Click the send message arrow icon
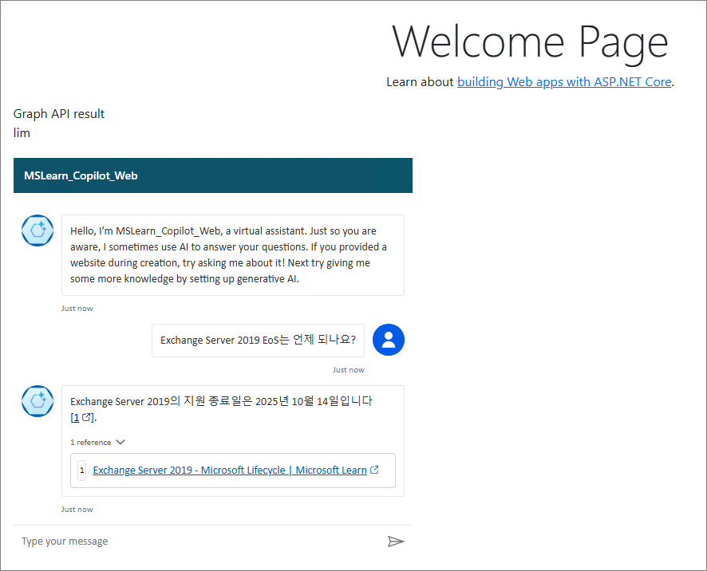Image resolution: width=707 pixels, height=571 pixels. tap(396, 541)
